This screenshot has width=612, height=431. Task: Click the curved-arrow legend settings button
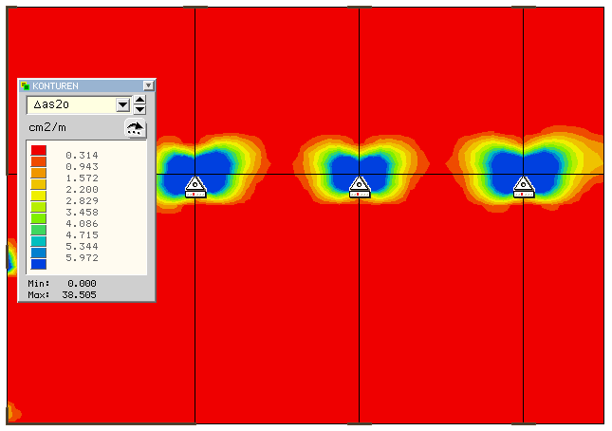click(x=136, y=129)
